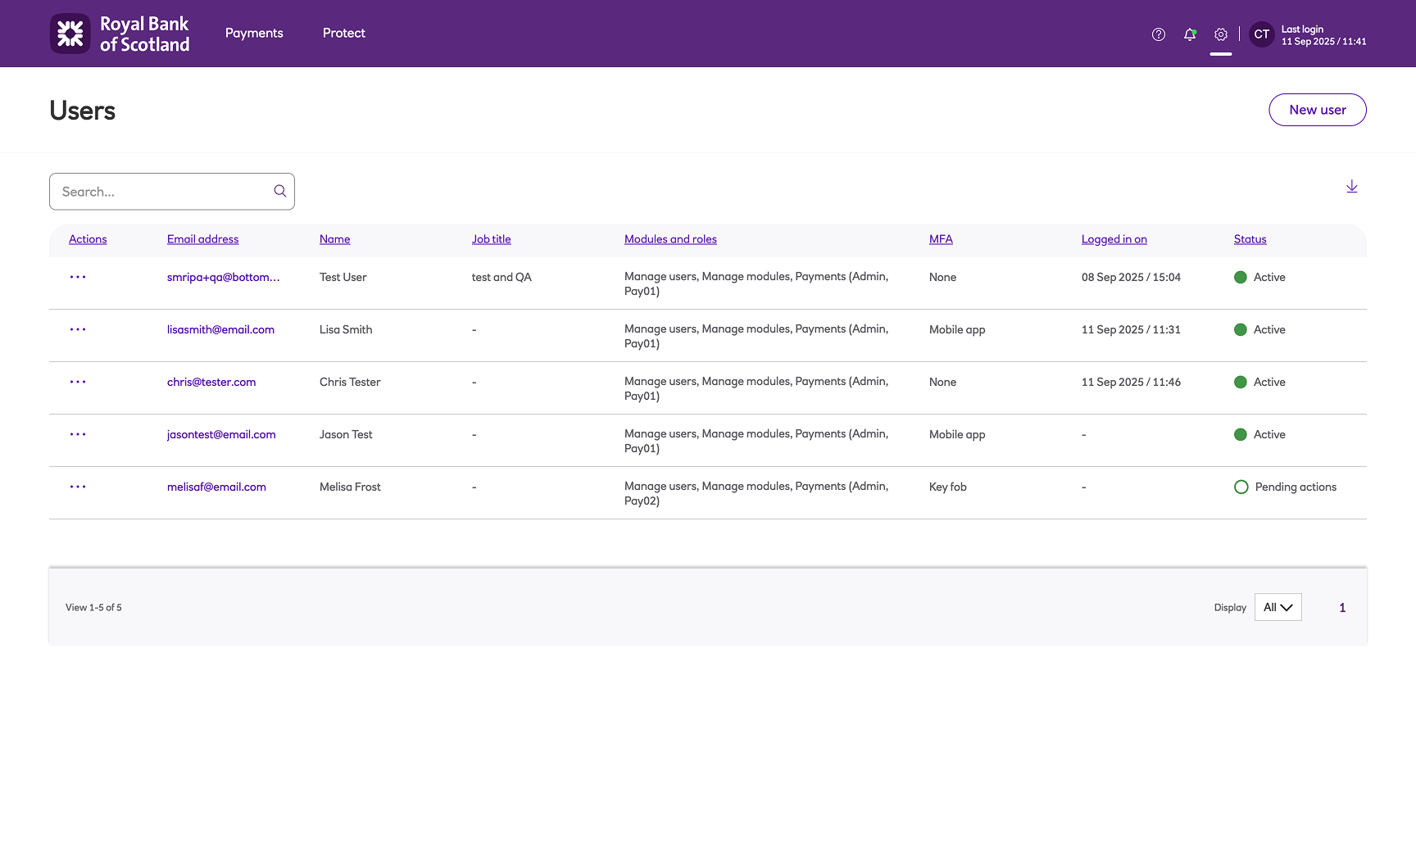
Task: Click the job title test and QA
Action: 501,277
